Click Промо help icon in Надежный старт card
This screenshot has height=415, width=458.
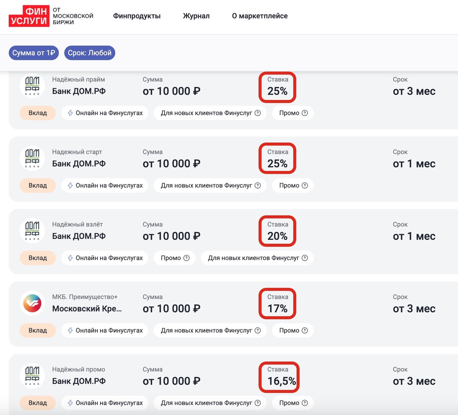[x=305, y=186]
